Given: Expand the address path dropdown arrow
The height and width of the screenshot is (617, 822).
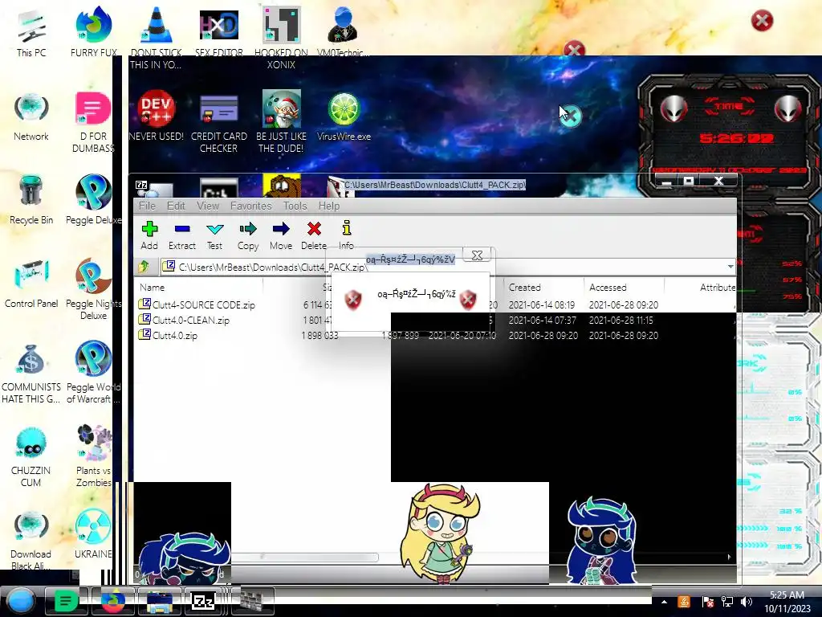Looking at the screenshot, I should coord(730,267).
